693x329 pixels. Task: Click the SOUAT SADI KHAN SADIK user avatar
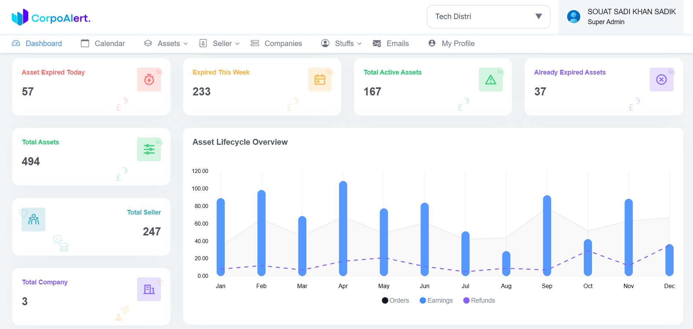(573, 16)
